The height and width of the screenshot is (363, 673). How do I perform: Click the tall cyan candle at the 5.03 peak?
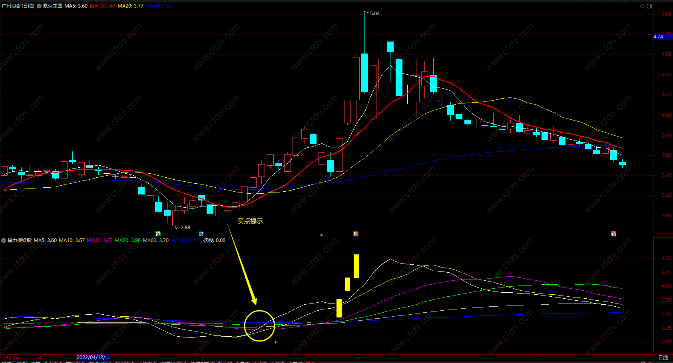tap(364, 73)
